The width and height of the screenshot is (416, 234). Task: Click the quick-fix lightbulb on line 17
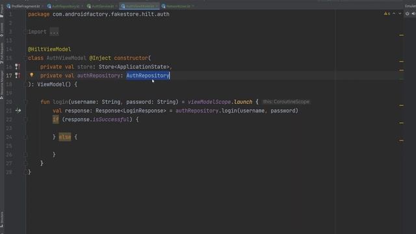pyautogui.click(x=32, y=75)
